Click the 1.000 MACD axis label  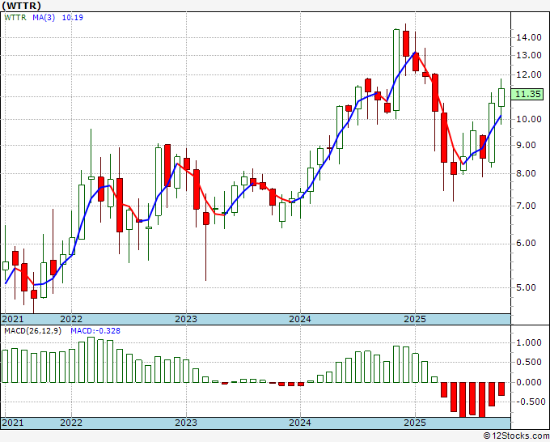click(x=531, y=342)
